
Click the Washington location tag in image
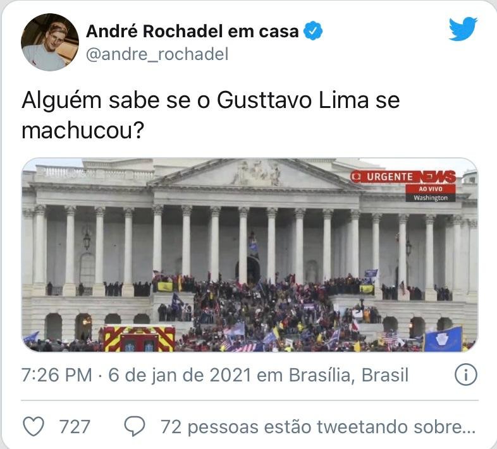click(x=431, y=198)
